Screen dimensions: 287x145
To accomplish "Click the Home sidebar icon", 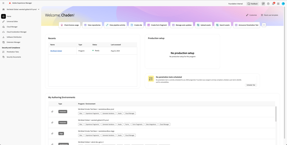I will click(3, 16).
